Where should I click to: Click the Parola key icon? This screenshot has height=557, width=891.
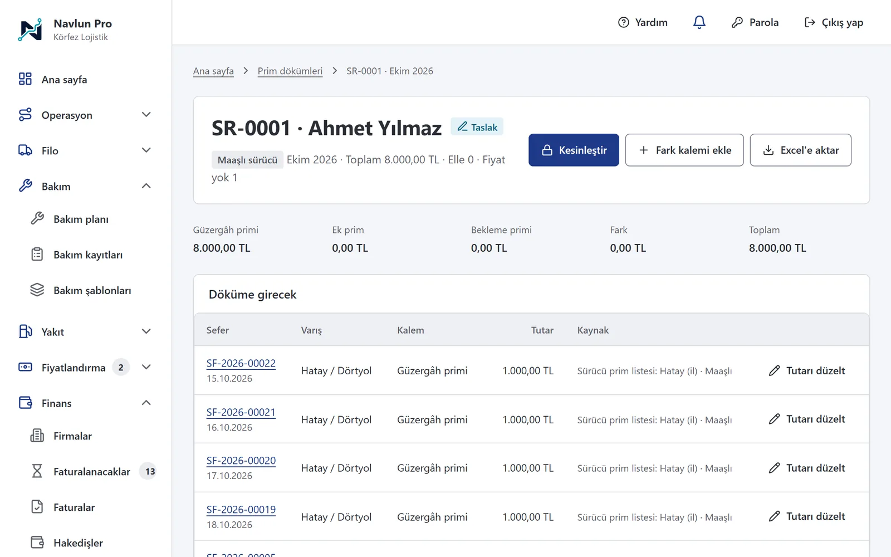(737, 22)
